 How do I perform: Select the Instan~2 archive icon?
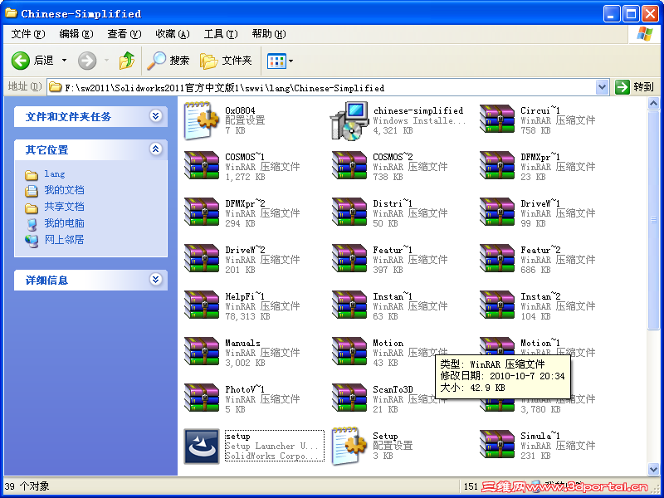pos(497,305)
